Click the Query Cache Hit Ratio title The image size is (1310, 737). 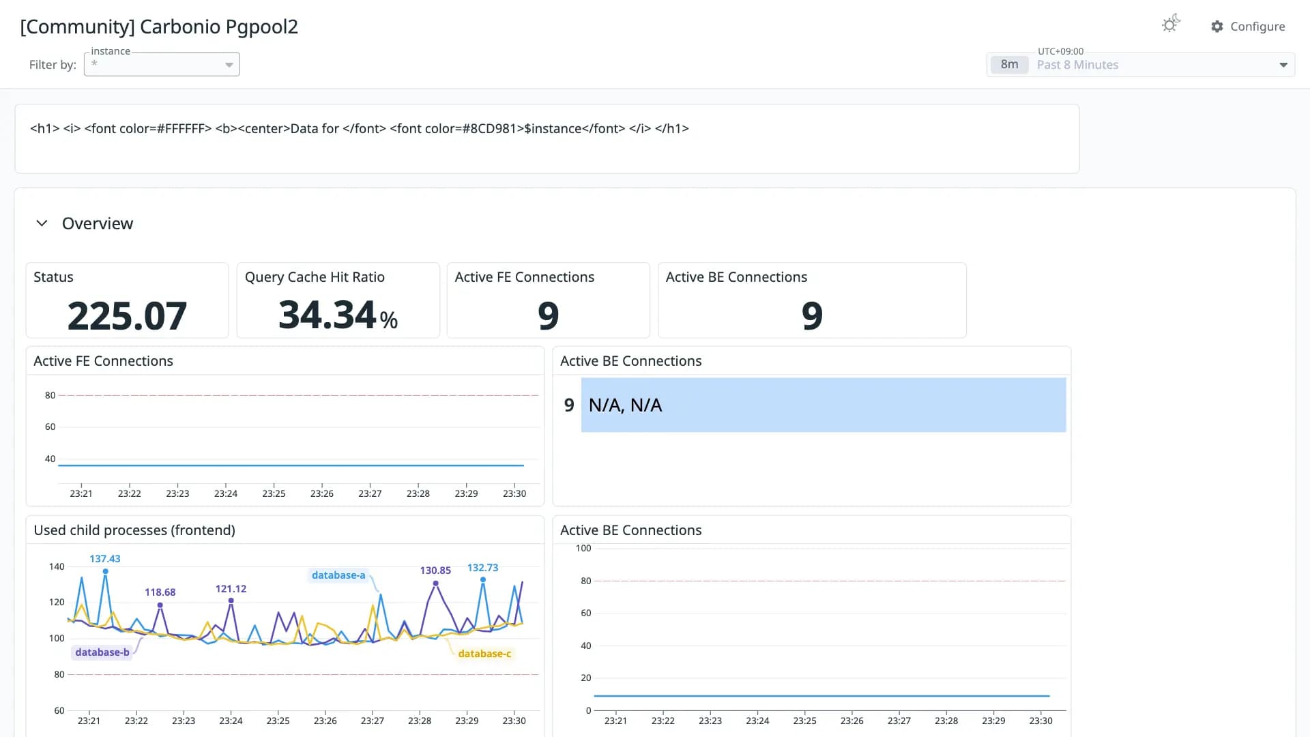315,277
